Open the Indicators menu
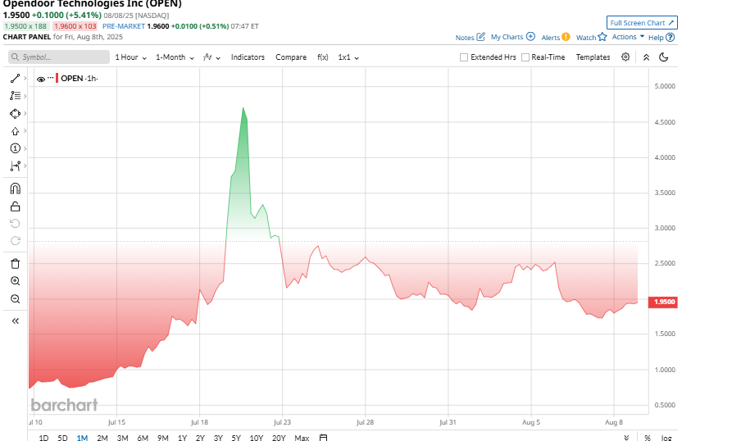Screen dimensions: 741x441 (x=248, y=57)
